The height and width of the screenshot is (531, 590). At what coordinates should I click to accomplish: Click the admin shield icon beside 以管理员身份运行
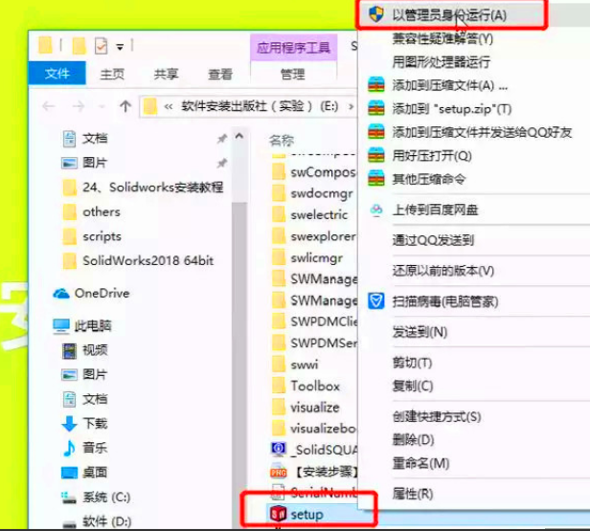tap(375, 14)
